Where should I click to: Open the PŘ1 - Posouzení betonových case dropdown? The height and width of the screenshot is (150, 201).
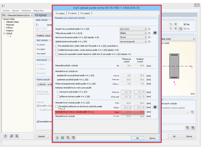pos(17,15)
